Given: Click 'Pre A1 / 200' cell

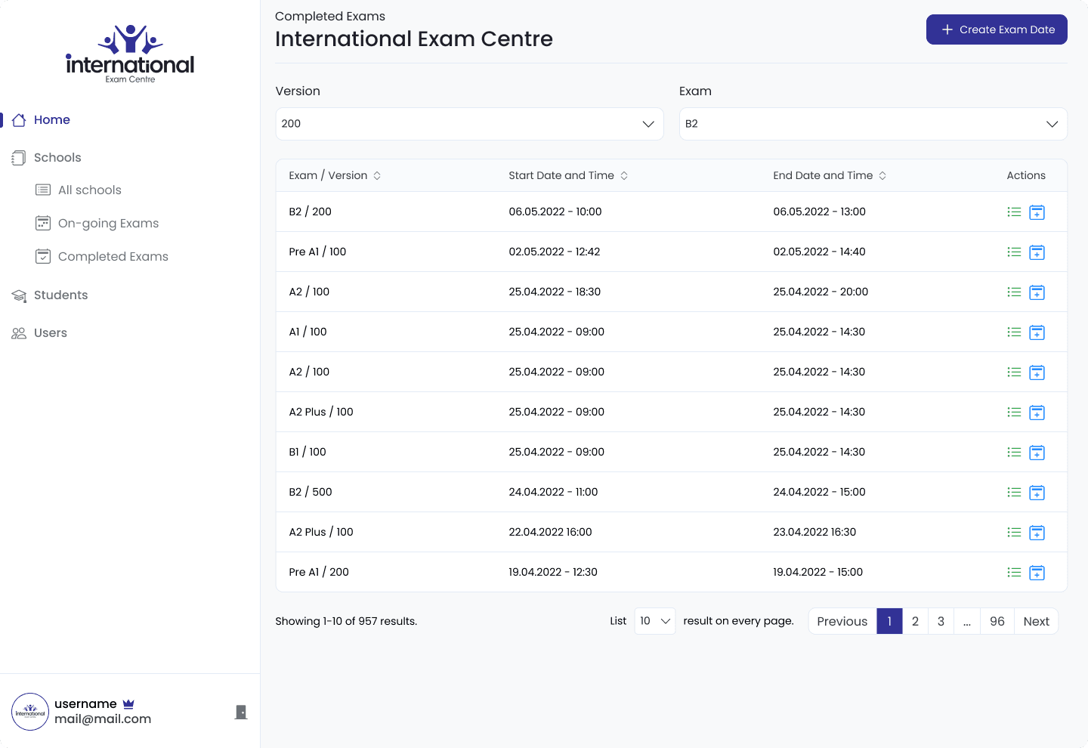Looking at the screenshot, I should point(319,572).
